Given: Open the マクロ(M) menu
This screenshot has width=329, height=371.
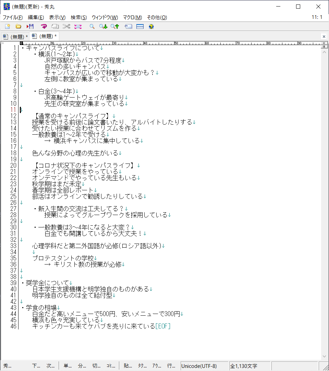Looking at the screenshot, I should click(132, 18).
